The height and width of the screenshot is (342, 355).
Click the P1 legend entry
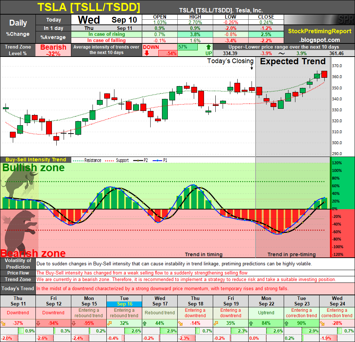click(x=160, y=160)
